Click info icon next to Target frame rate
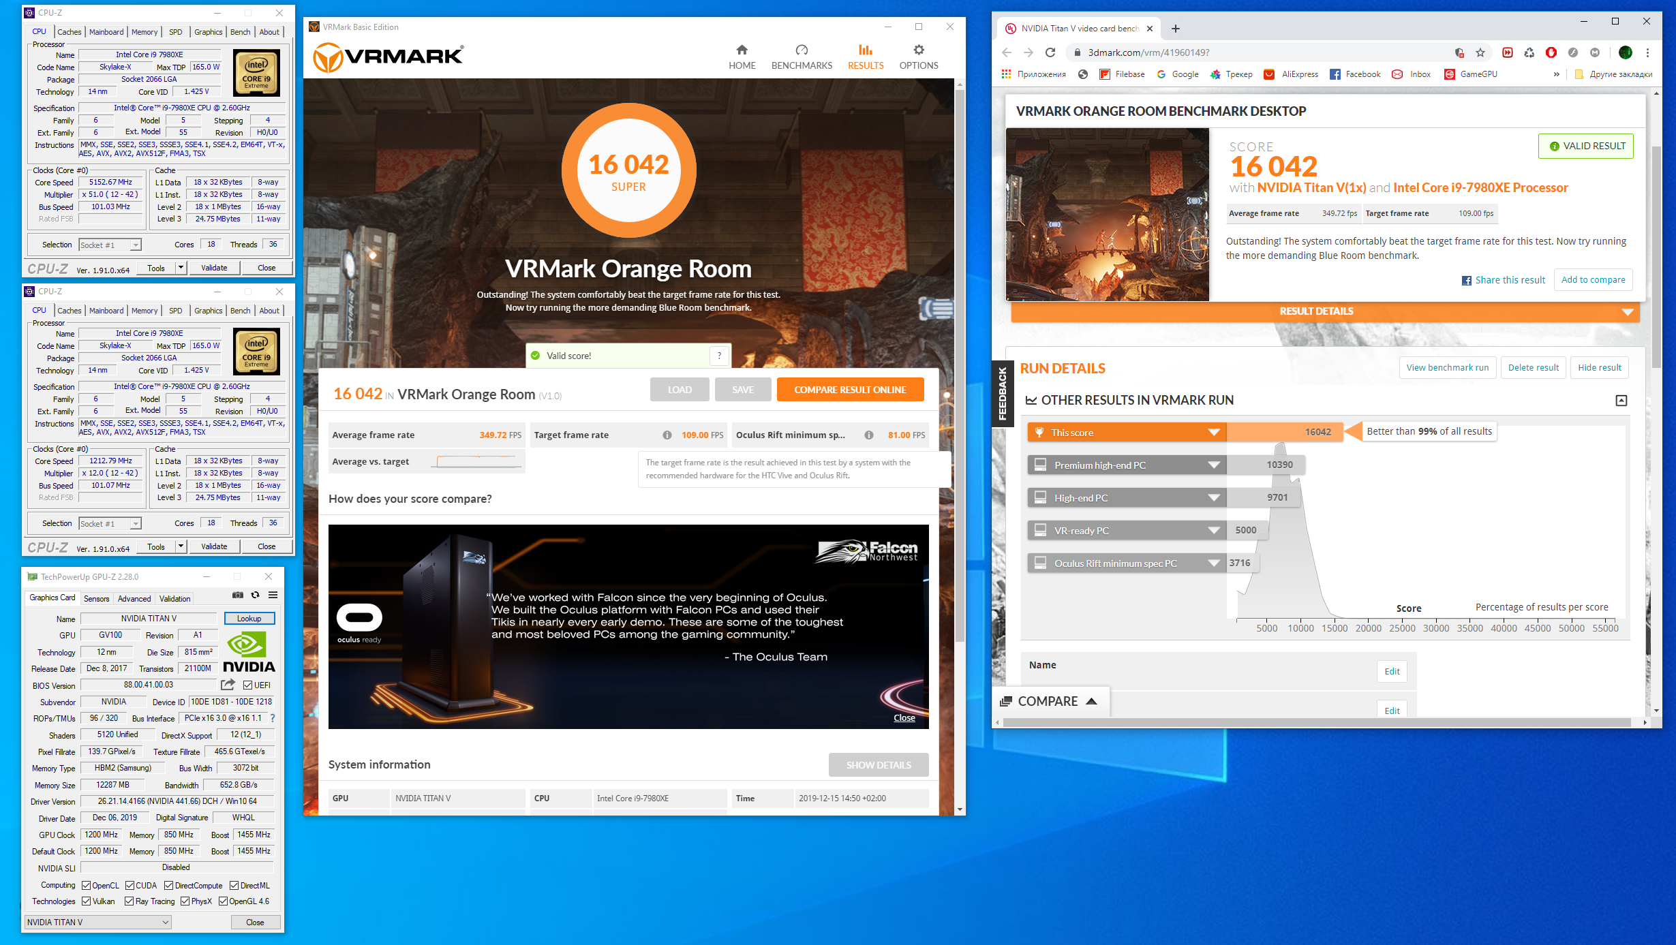 [x=667, y=435]
